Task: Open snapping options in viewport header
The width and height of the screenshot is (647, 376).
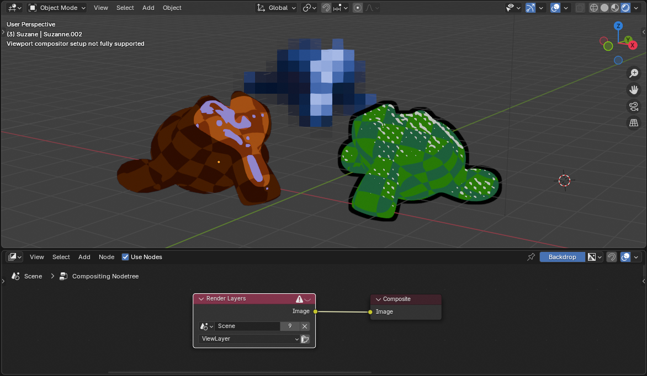Action: pos(341,8)
